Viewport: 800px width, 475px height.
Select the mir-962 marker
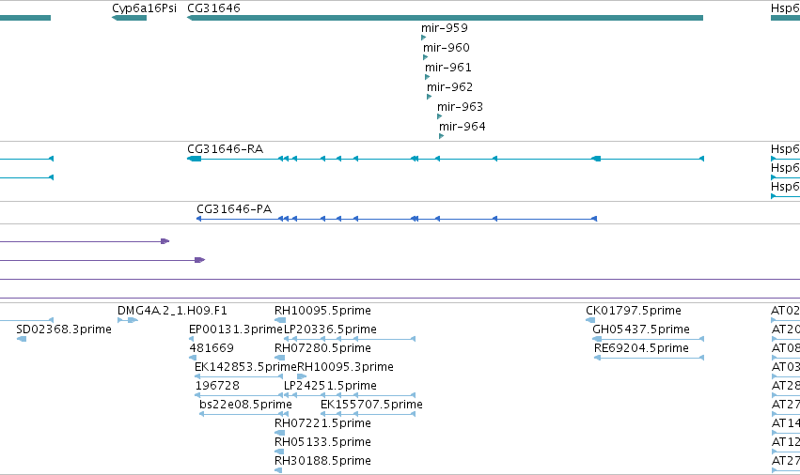point(429,97)
